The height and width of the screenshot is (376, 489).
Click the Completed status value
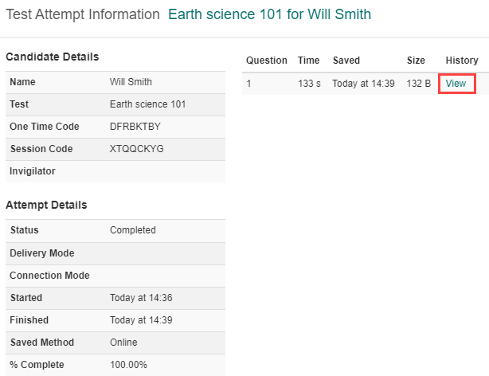[132, 230]
